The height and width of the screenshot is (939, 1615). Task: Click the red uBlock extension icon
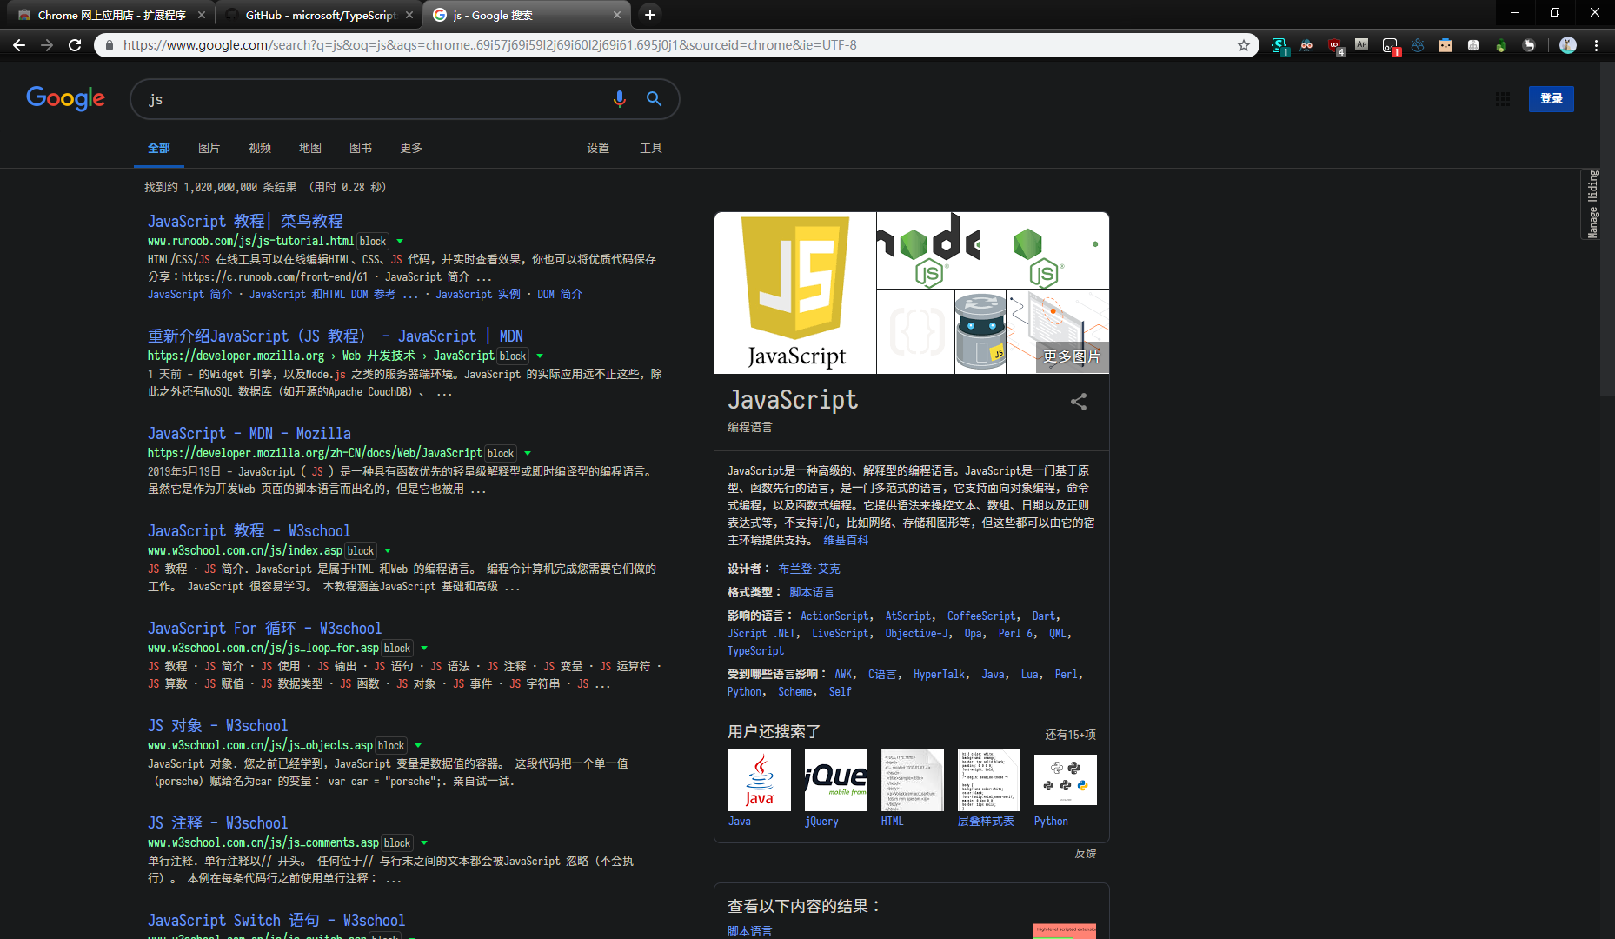coord(1334,45)
